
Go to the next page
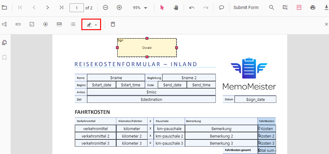point(47,8)
